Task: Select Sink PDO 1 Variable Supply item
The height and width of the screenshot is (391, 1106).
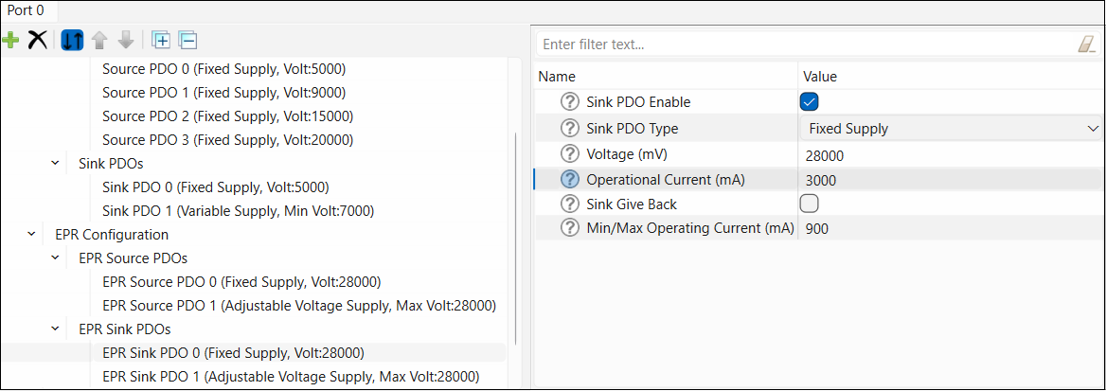Action: point(238,211)
